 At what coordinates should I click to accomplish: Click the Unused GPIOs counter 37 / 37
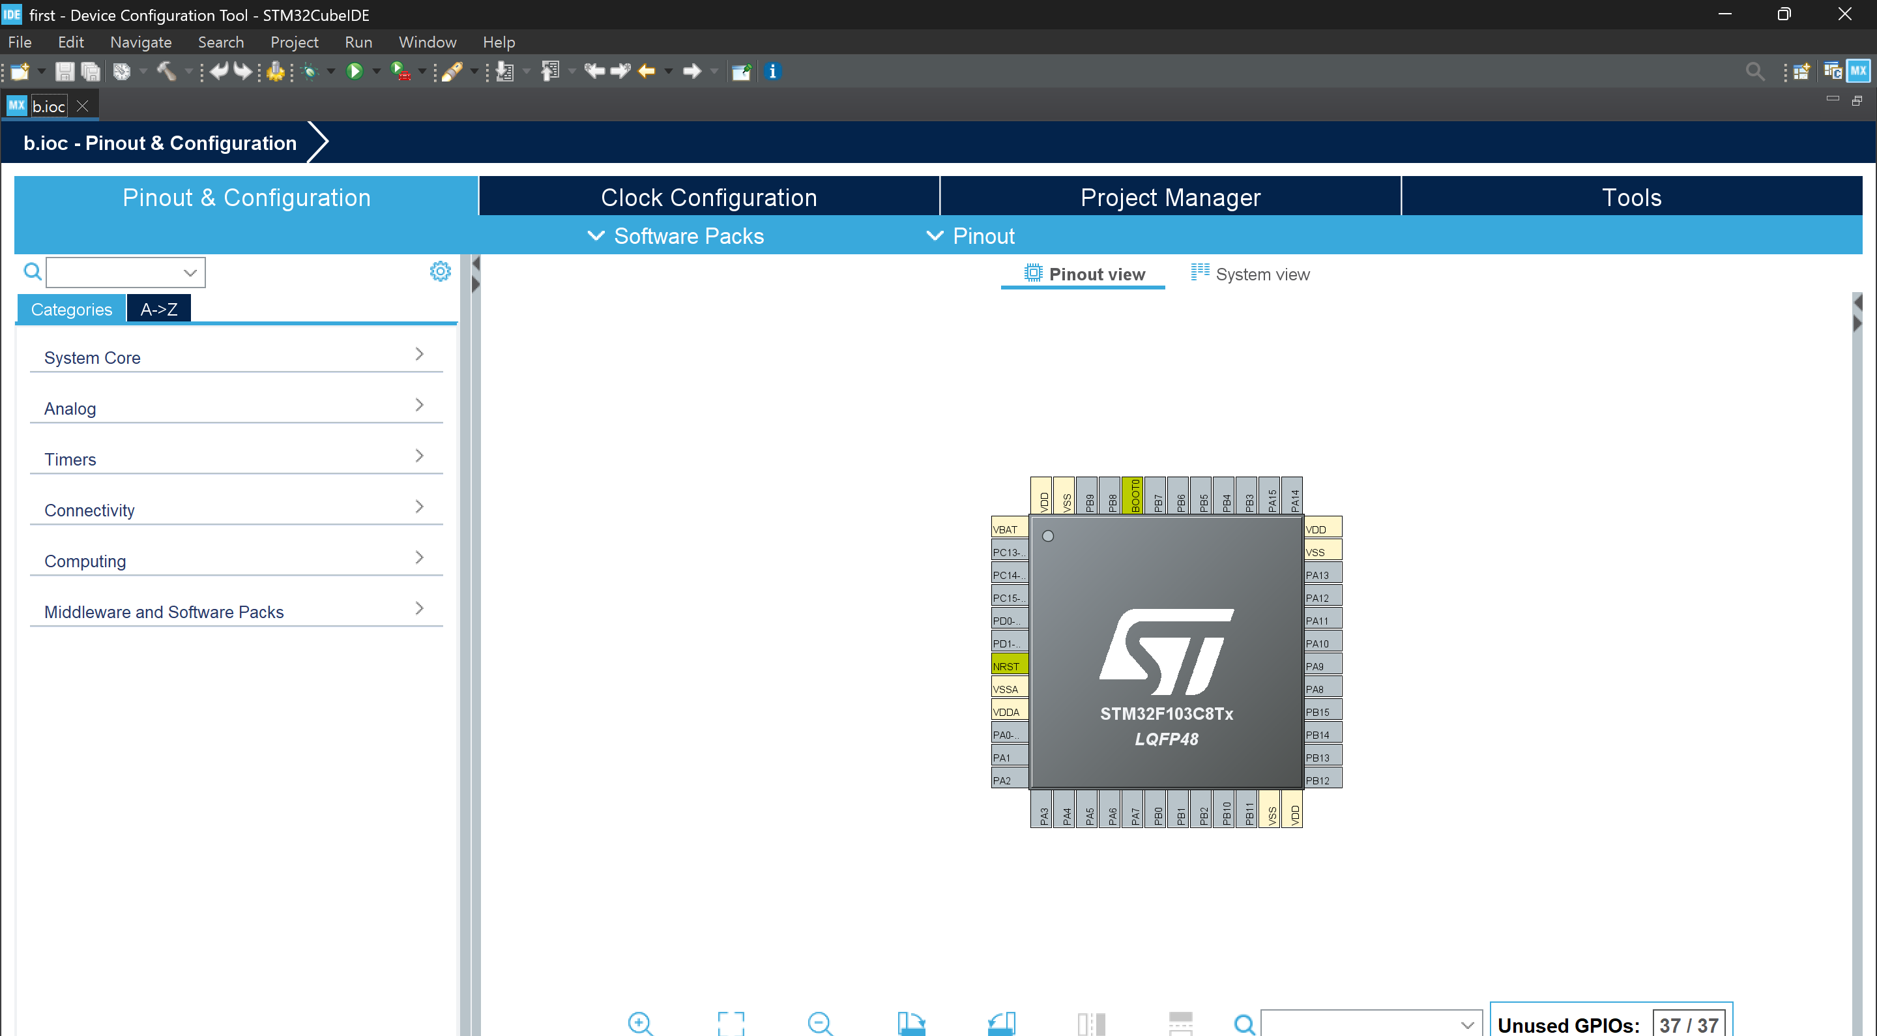(x=1688, y=1024)
